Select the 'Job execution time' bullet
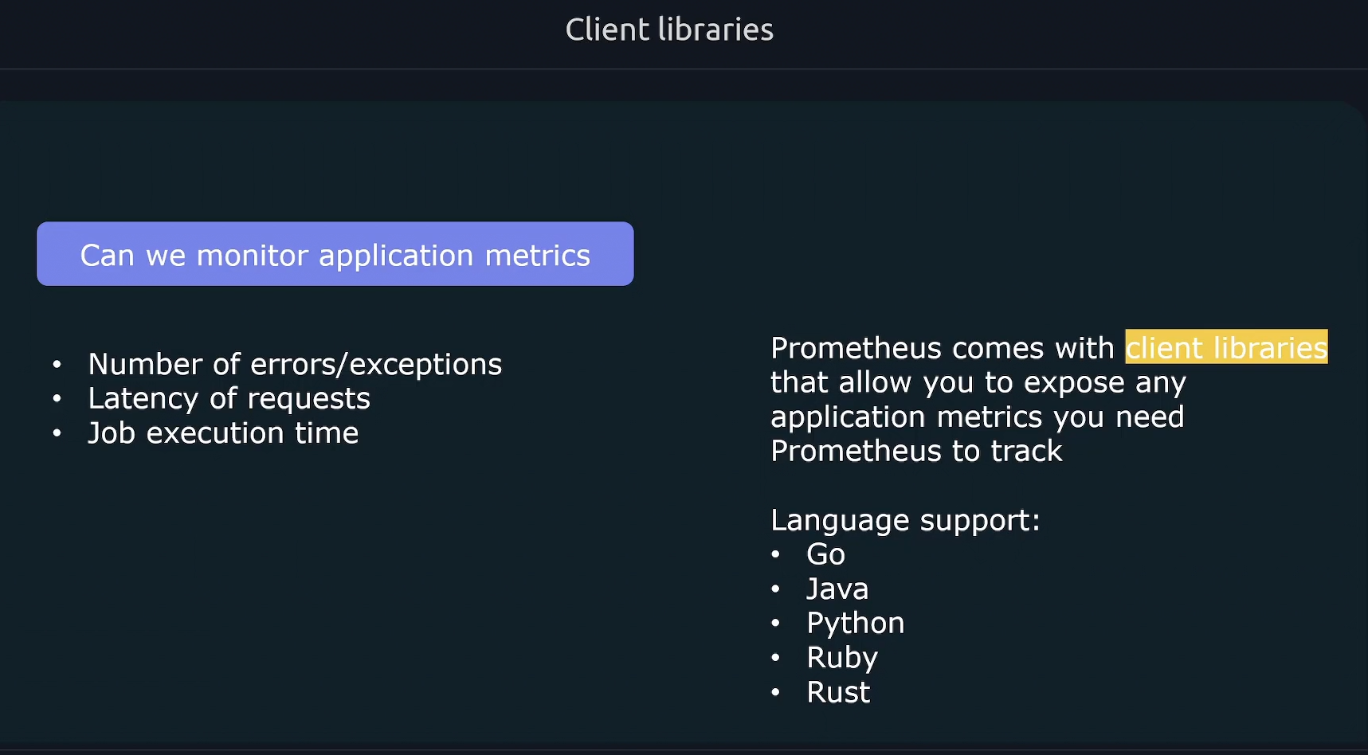Screen dimensions: 1368x755 tap(223, 432)
